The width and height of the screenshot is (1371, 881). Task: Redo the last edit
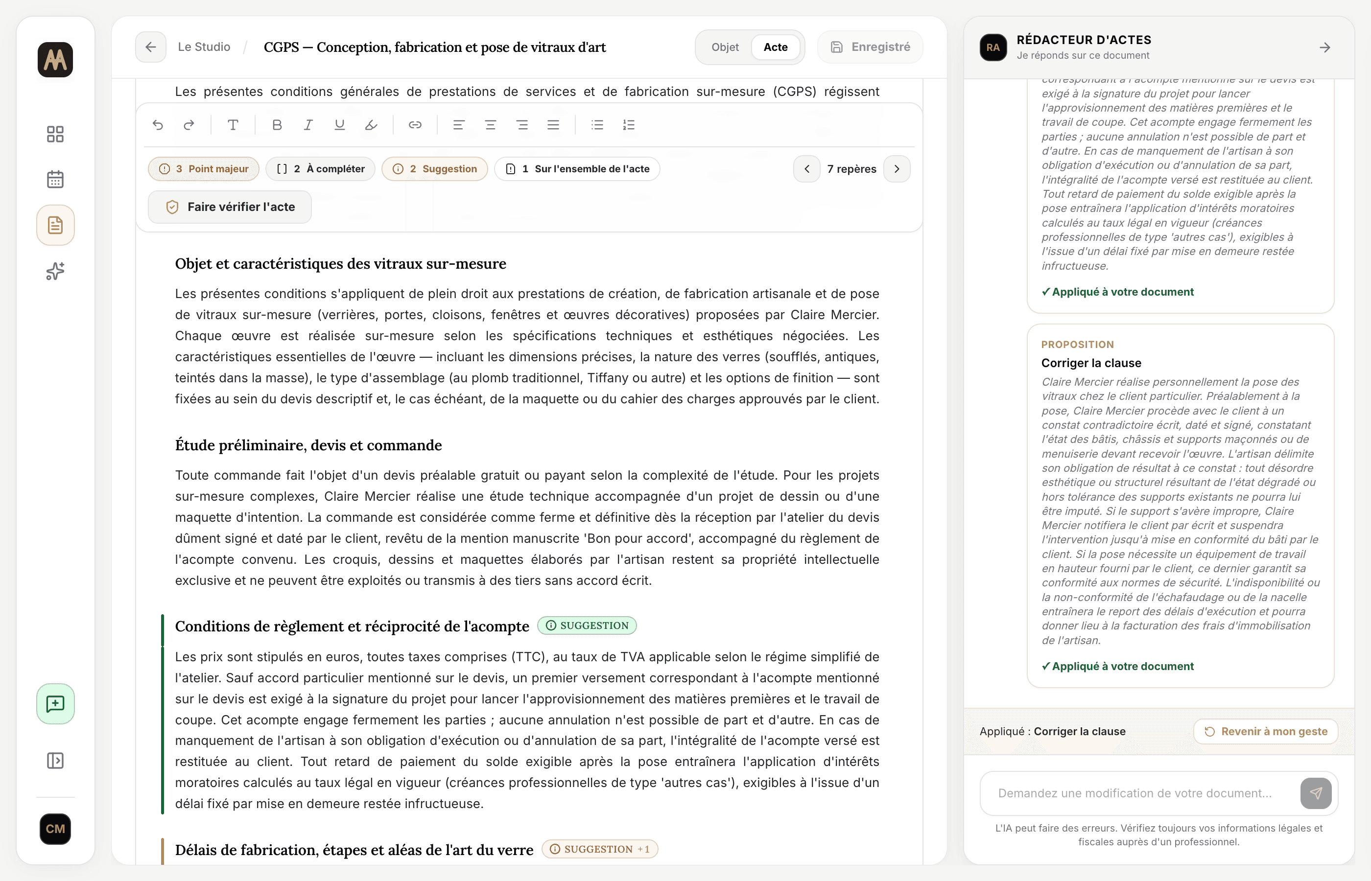coord(189,125)
